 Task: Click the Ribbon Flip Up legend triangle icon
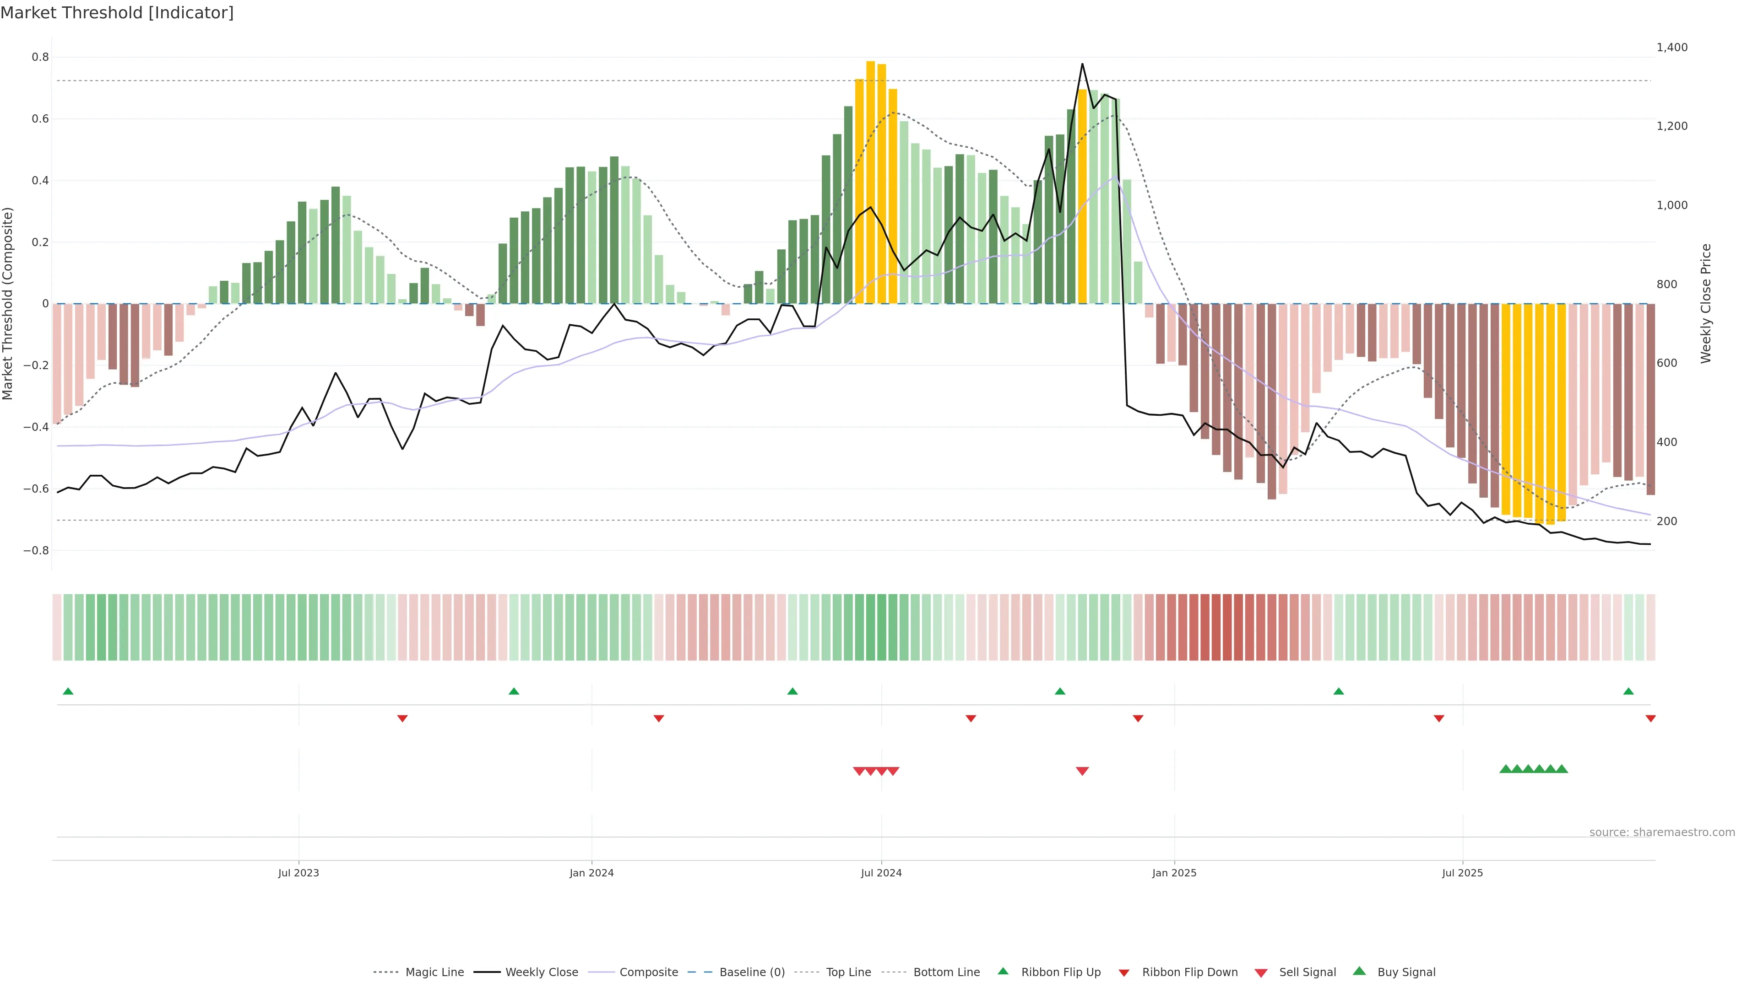[x=1003, y=971]
